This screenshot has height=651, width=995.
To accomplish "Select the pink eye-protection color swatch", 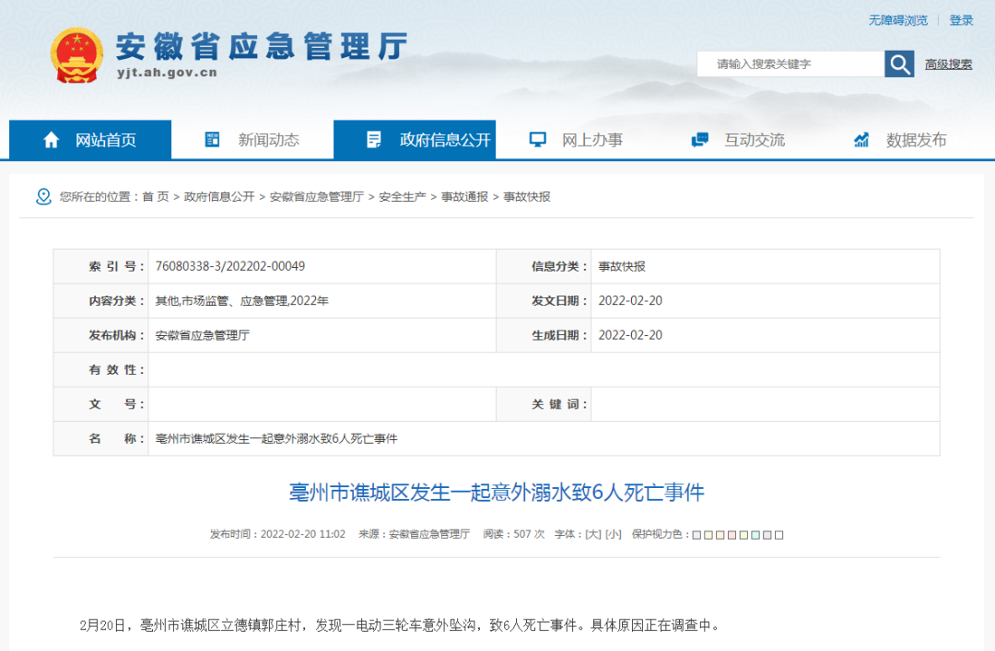I will click(x=732, y=535).
